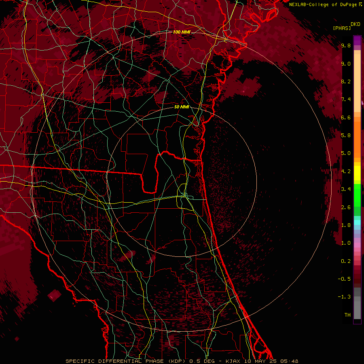Click the 8.2 value on the color scale
This screenshot has width=364, height=364.
click(346, 81)
